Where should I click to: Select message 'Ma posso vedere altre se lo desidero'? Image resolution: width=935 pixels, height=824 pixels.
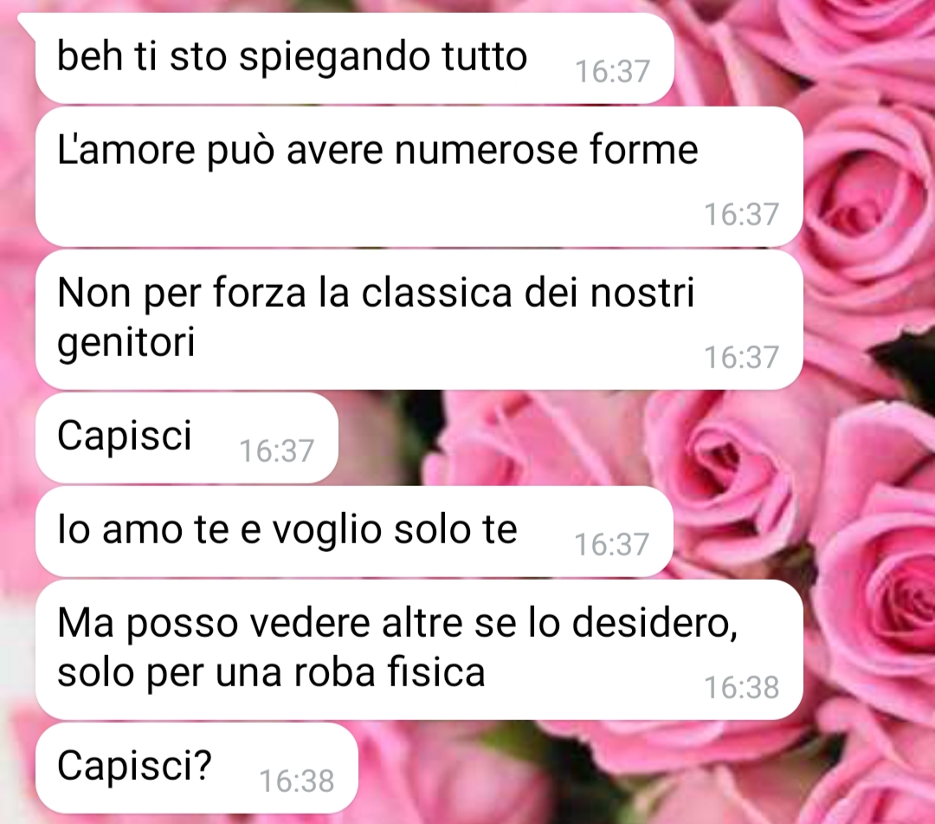[419, 650]
